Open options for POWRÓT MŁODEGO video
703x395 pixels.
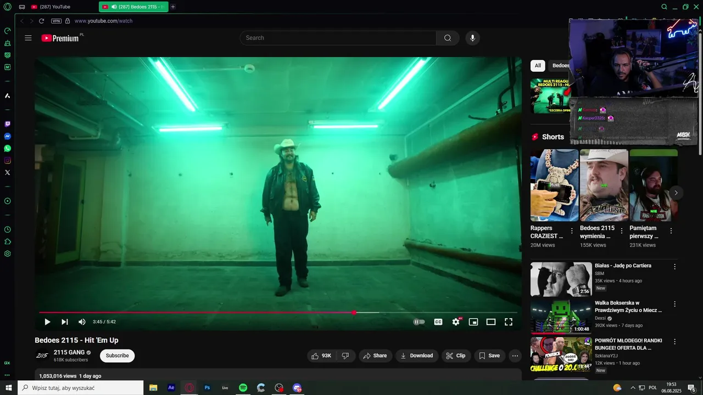click(x=675, y=341)
